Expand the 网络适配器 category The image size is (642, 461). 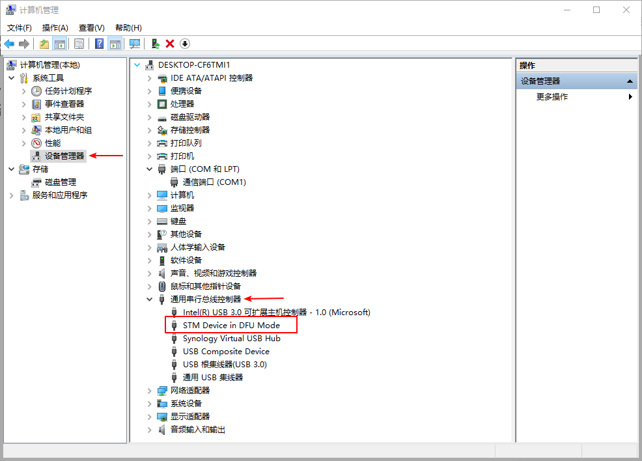click(x=150, y=391)
